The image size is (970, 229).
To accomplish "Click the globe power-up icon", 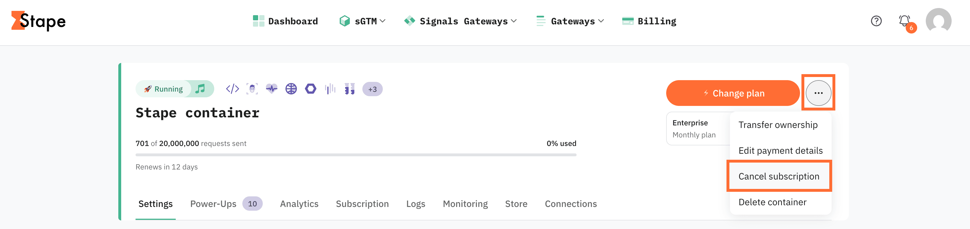I will click(x=291, y=89).
